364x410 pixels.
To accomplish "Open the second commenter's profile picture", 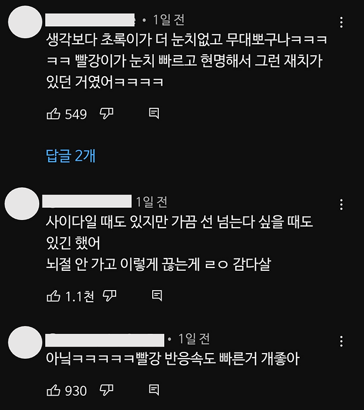I will pyautogui.click(x=22, y=204).
